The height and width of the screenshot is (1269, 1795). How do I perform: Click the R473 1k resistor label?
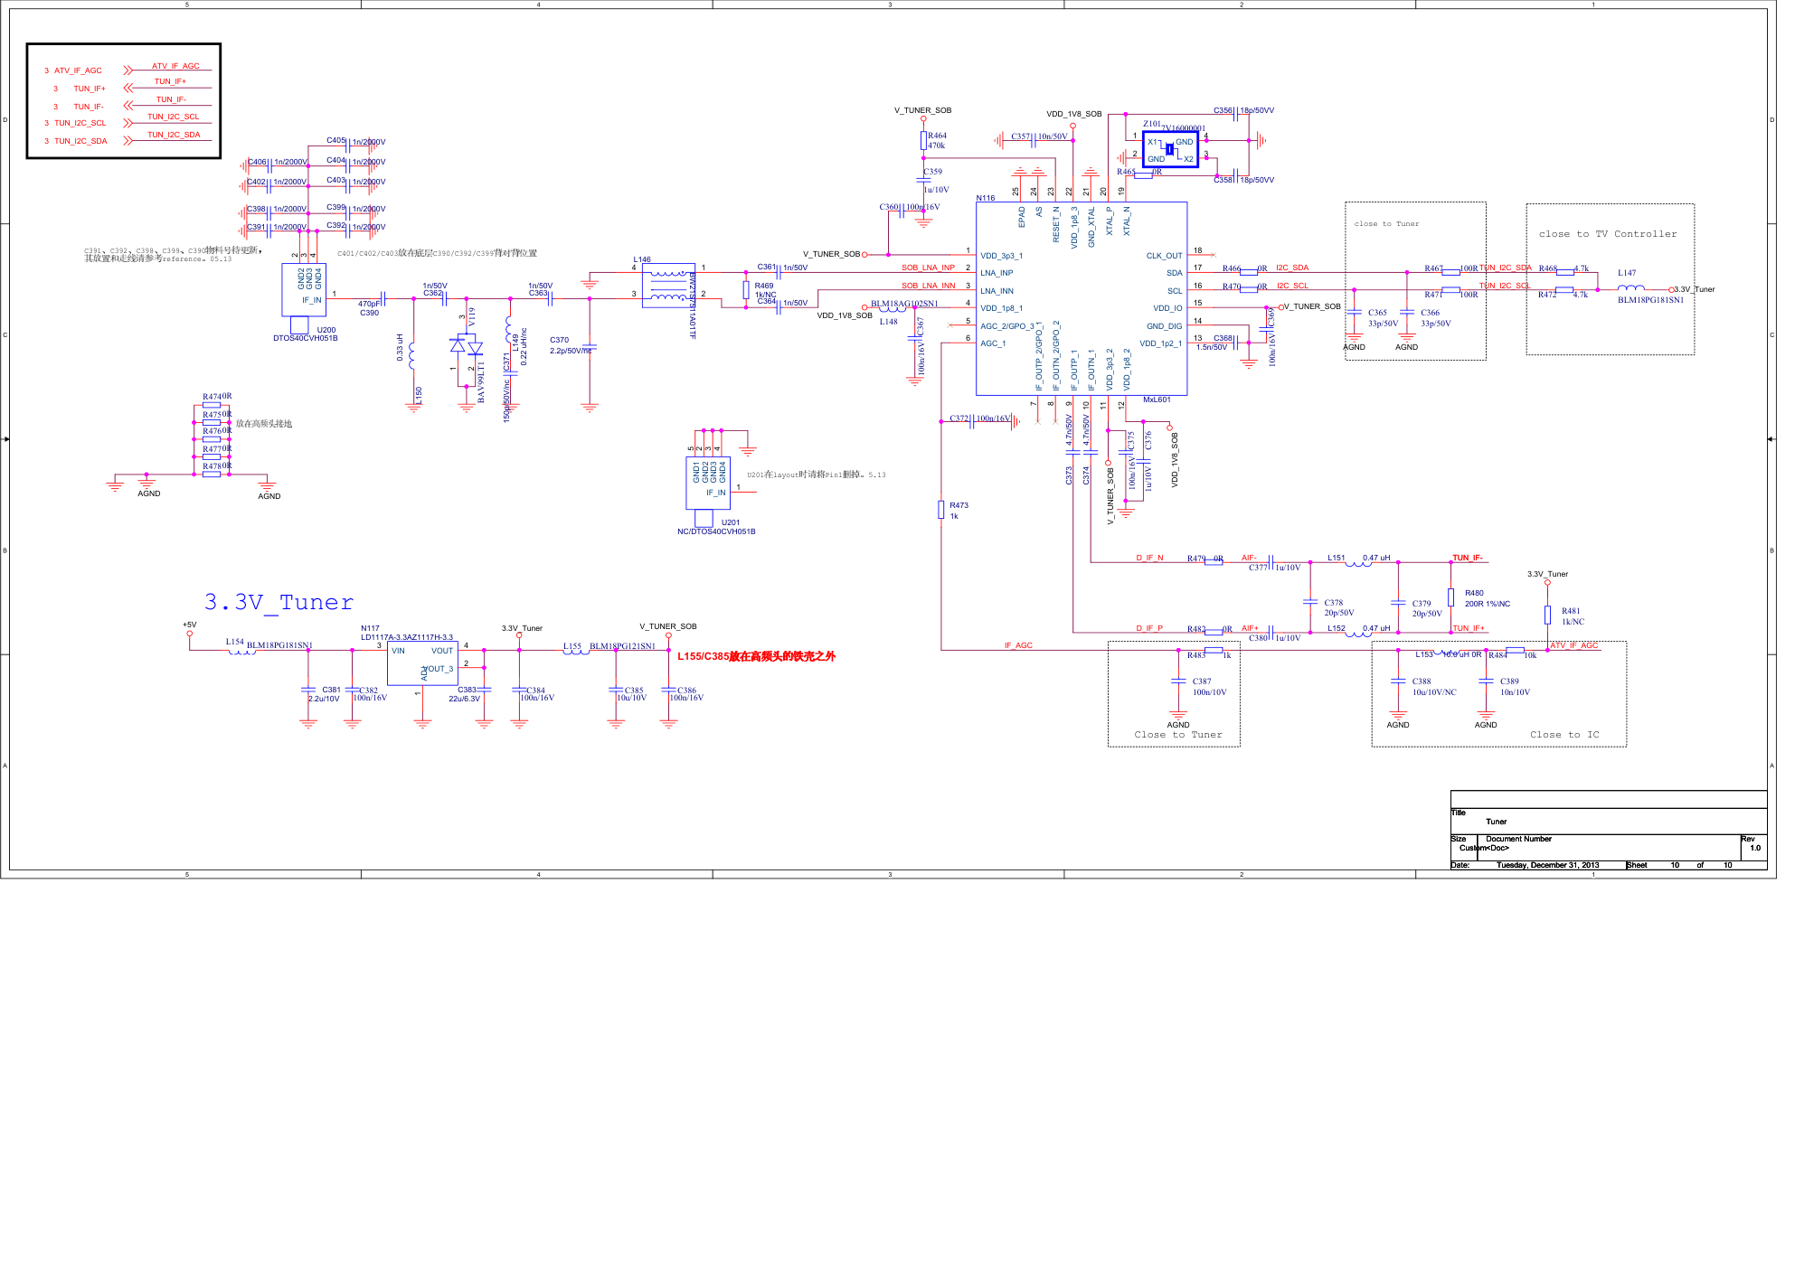coord(959,511)
